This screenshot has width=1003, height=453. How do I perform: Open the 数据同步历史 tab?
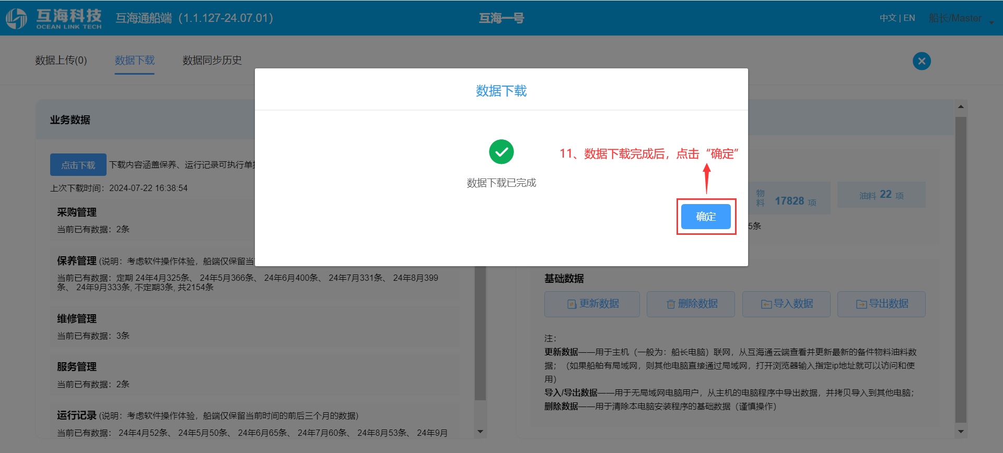click(x=212, y=61)
